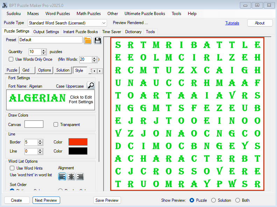Enable Use Words Only Once checkbox
The height and width of the screenshot is (207, 277).
pyautogui.click(x=11, y=59)
